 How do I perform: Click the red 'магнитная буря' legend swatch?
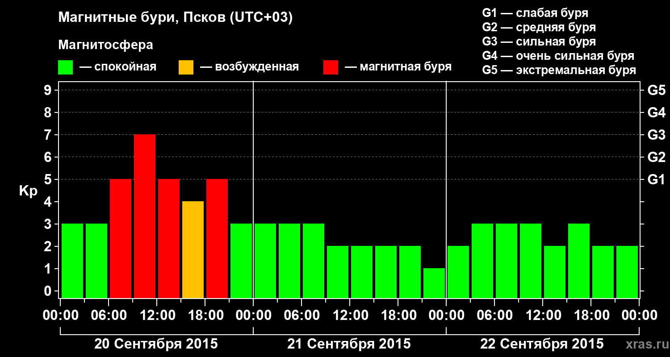331,67
